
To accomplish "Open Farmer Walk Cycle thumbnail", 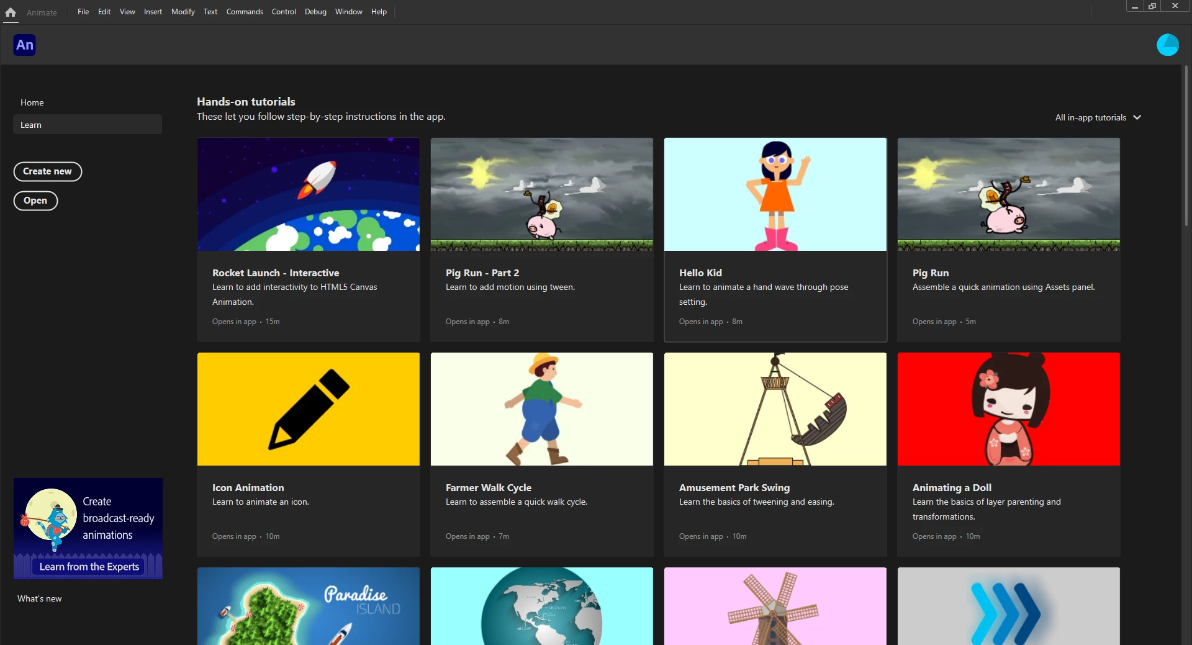I will (542, 409).
